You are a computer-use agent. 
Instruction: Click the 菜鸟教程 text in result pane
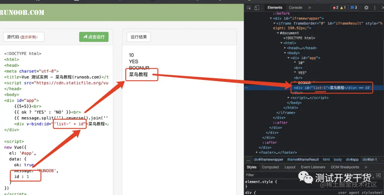coord(138,74)
